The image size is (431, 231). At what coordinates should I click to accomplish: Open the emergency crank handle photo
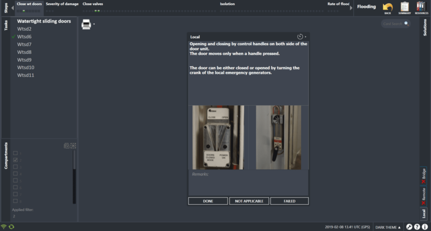279,138
